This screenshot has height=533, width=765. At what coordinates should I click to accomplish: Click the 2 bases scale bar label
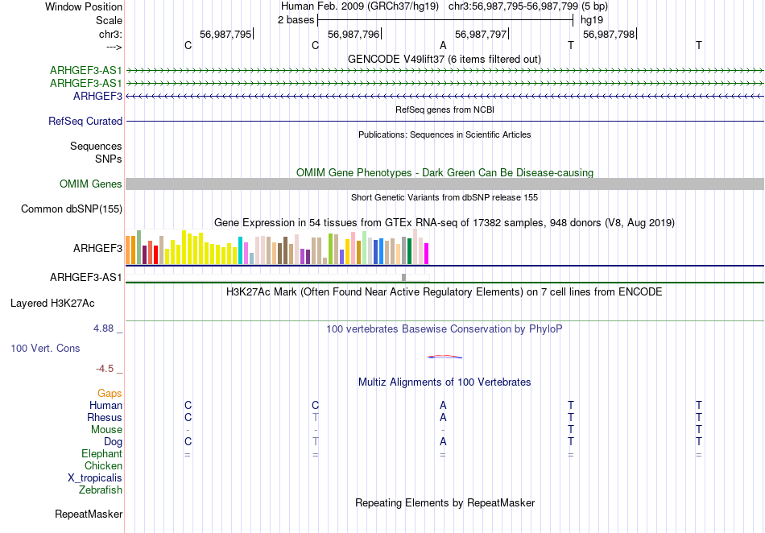296,20
